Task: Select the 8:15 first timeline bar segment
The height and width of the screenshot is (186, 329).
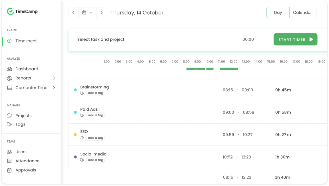Action: click(191, 69)
